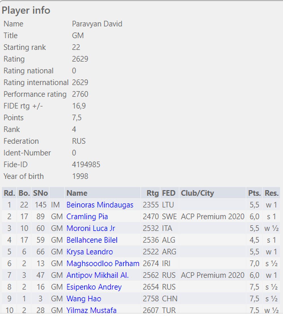Click the Res. column header
The image size is (283, 317).
click(272, 193)
